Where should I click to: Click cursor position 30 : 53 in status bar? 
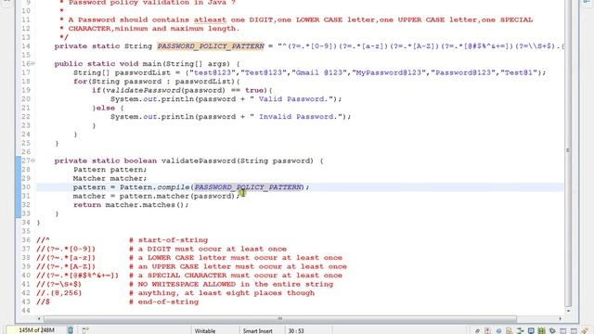[296, 330]
